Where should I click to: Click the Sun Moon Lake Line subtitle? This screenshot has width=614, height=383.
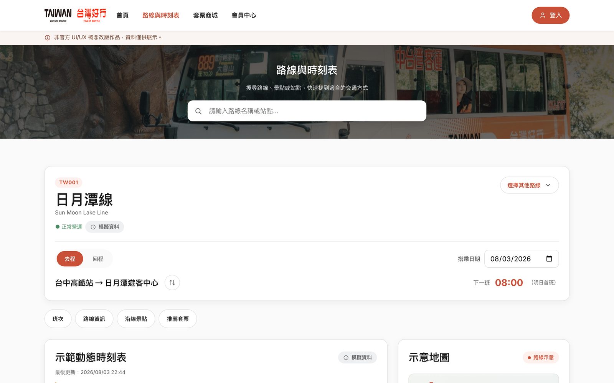81,213
